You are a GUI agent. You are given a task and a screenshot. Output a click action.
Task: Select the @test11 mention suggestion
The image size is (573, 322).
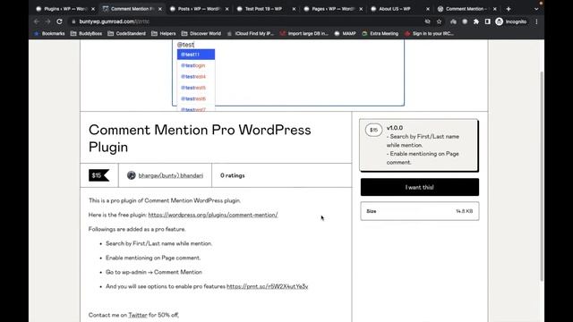point(196,55)
